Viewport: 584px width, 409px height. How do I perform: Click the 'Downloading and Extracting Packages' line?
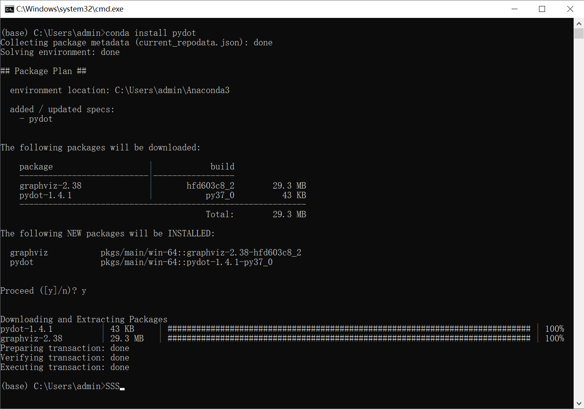click(x=84, y=319)
